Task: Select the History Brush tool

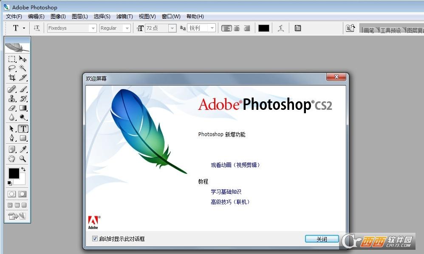Action: [23, 98]
